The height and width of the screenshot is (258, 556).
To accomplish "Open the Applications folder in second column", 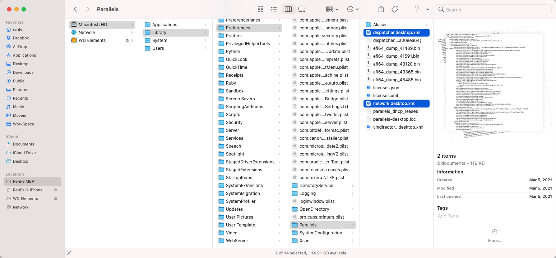I will tap(176, 24).
